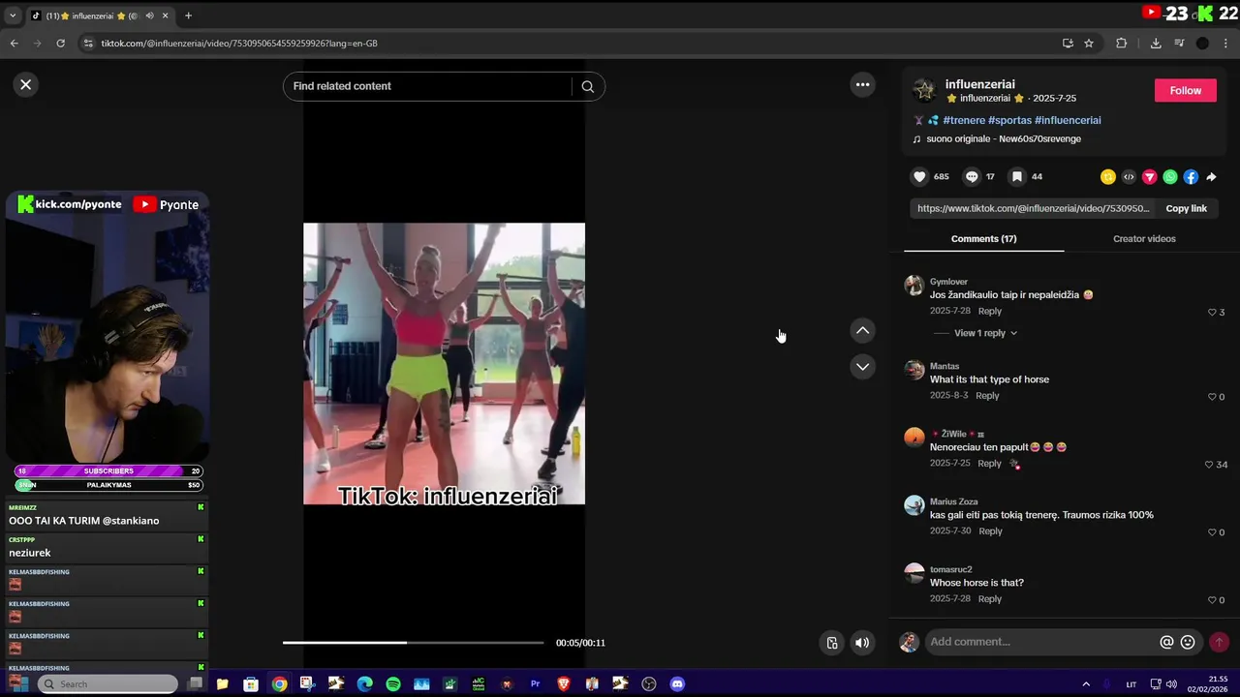1240x697 pixels.
Task: Open the browser downloads icon
Action: click(x=1156, y=44)
